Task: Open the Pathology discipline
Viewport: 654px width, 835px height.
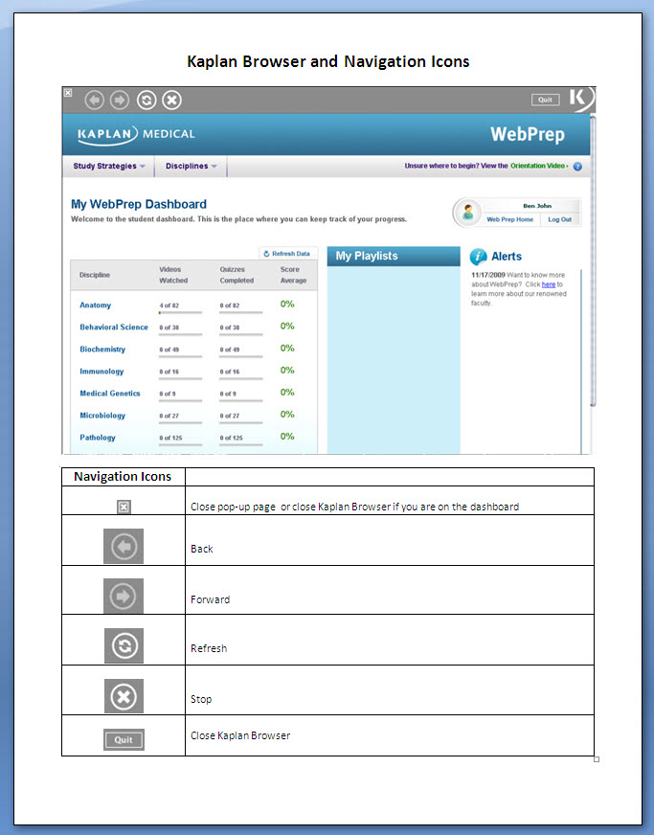Action: click(x=98, y=438)
